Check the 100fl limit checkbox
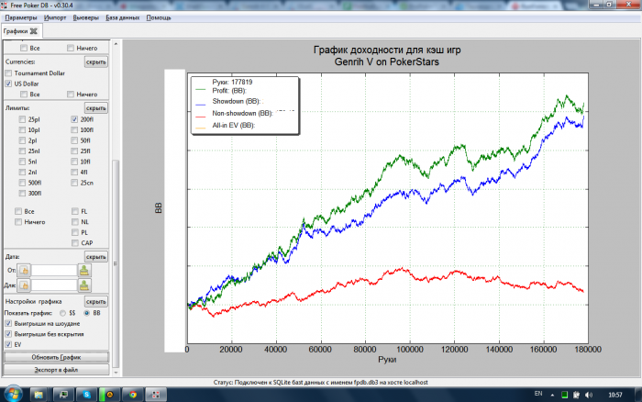 (74, 130)
